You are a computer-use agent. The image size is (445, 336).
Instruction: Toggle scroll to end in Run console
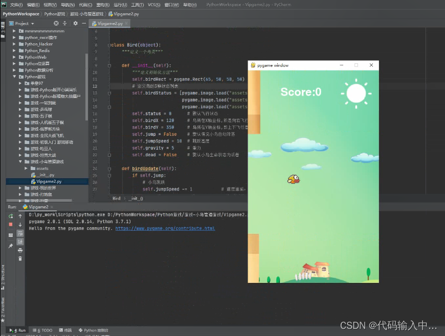[x=20, y=242]
